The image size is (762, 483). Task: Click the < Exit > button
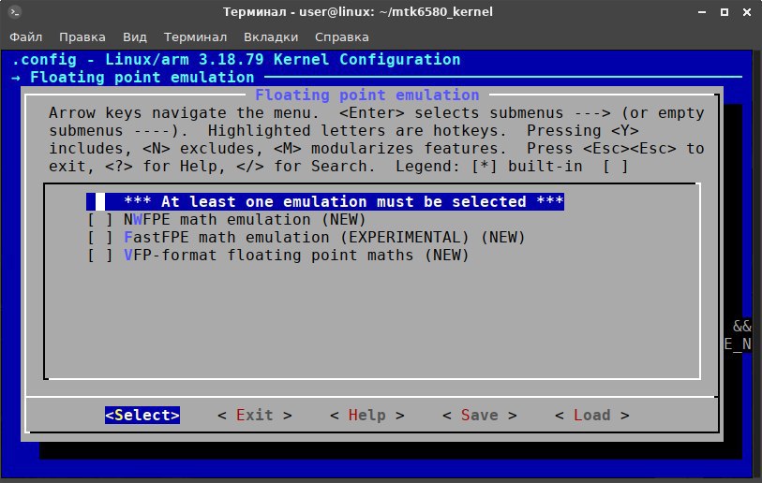point(255,415)
